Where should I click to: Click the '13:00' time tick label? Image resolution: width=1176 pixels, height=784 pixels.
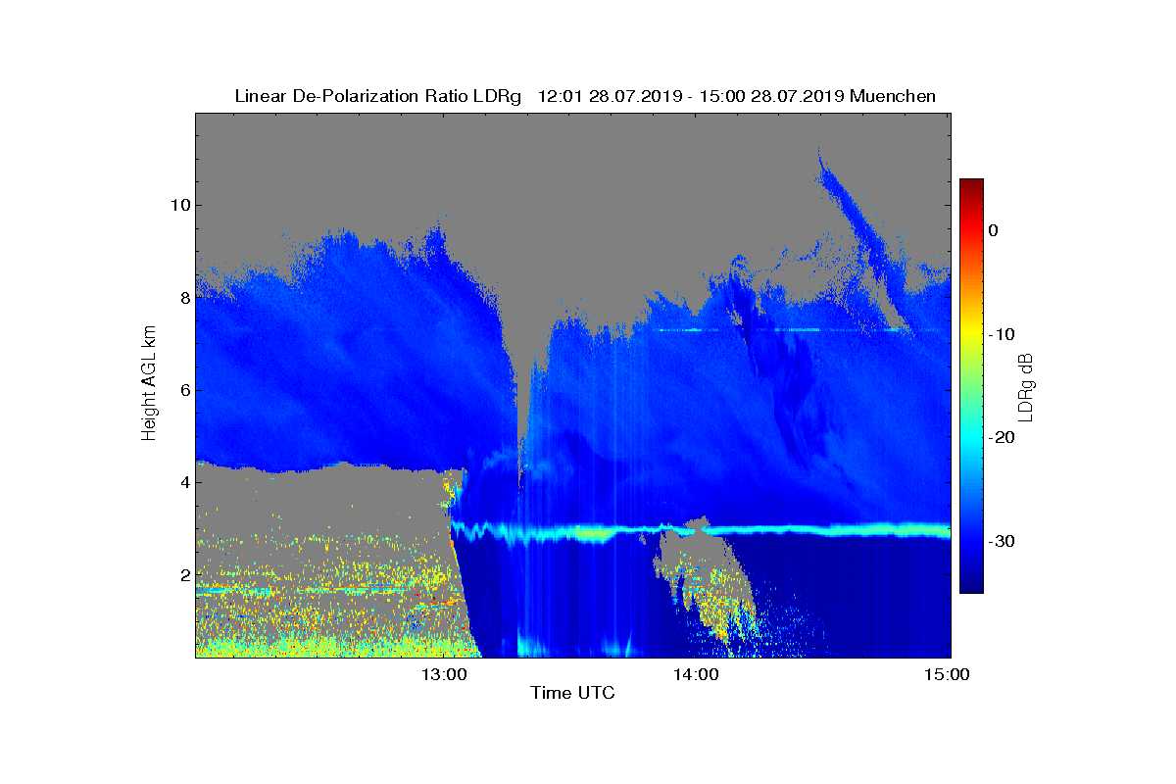pyautogui.click(x=443, y=674)
